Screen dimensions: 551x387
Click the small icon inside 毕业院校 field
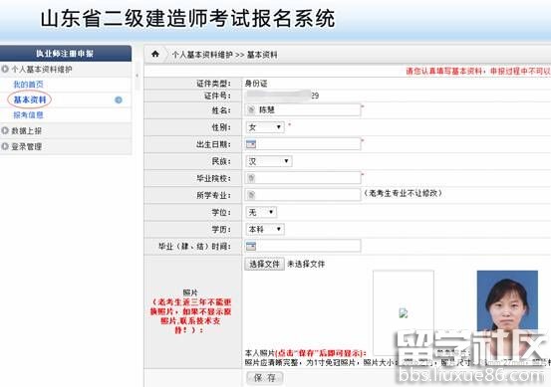click(251, 178)
